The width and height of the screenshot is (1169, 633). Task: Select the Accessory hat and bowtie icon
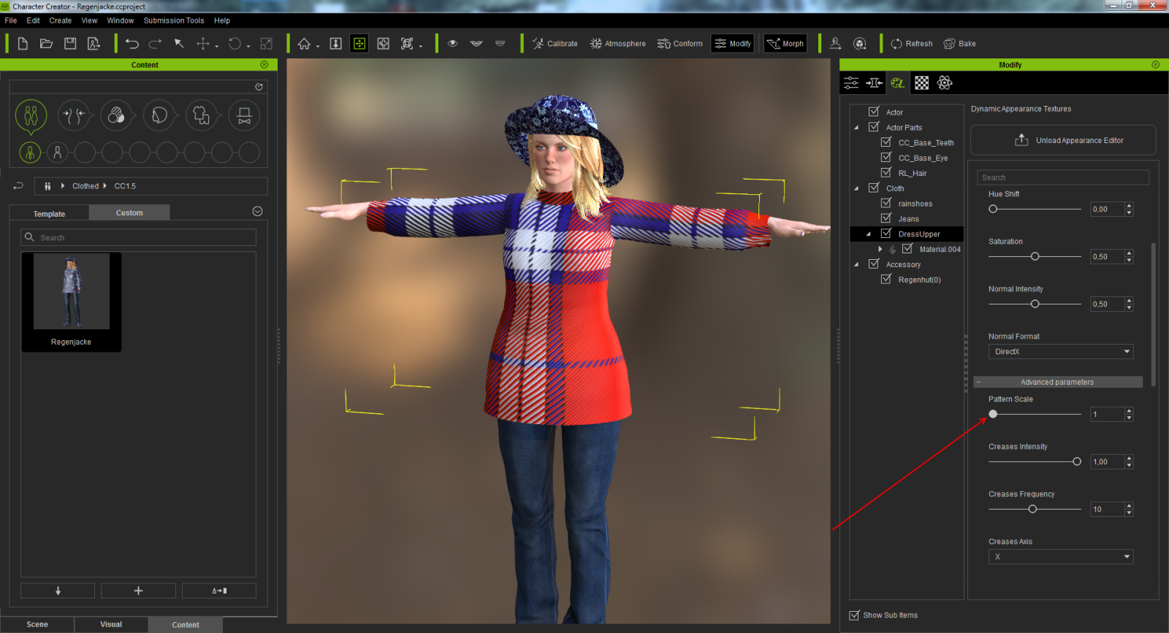244,115
